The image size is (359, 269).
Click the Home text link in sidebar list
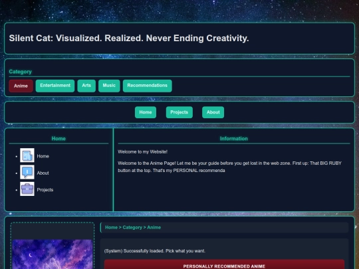tap(43, 156)
